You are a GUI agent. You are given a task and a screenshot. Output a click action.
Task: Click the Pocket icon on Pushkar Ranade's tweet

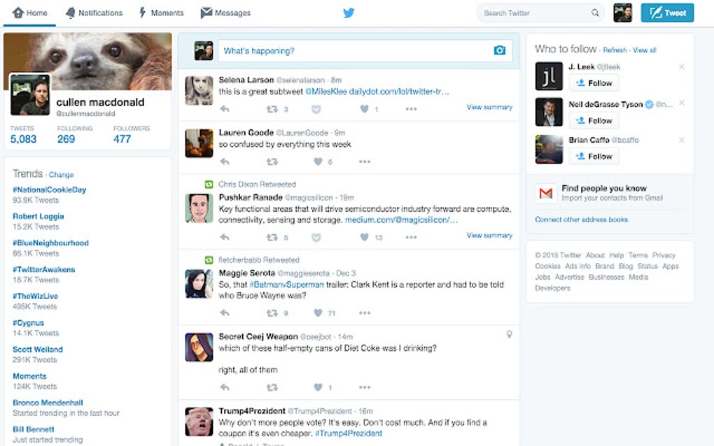click(316, 237)
